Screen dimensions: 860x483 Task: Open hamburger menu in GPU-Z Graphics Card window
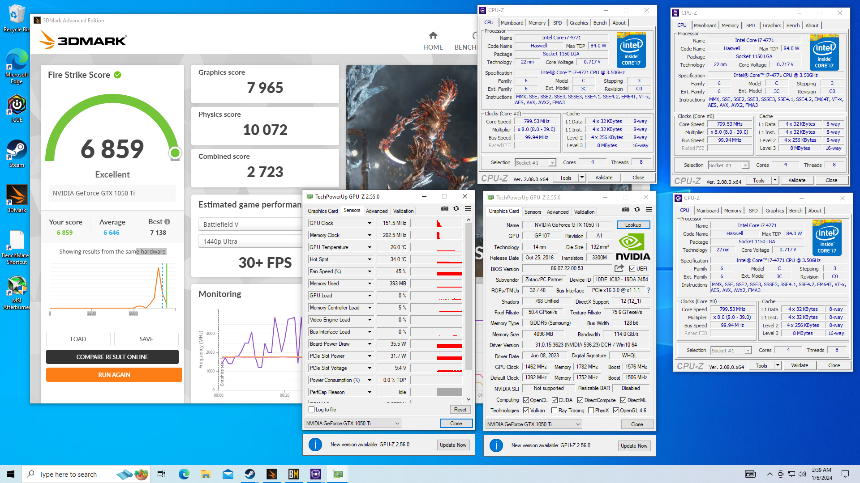(649, 210)
